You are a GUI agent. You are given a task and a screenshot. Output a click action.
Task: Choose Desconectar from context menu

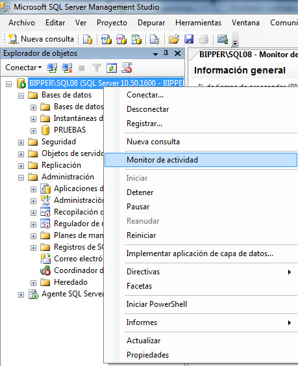click(x=201, y=109)
